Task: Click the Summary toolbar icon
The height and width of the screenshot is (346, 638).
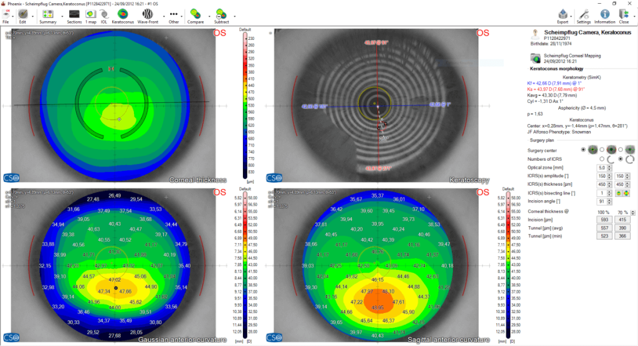Action: coord(47,14)
